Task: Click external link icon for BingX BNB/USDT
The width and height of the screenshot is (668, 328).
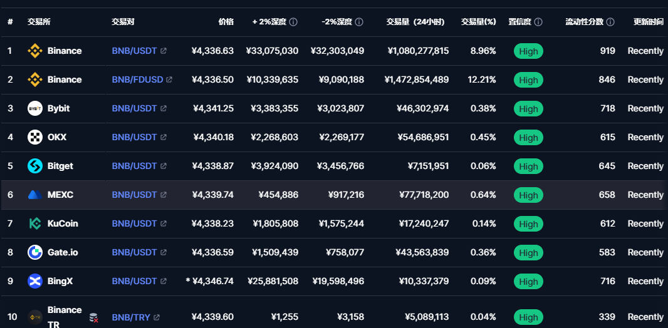Action: (163, 281)
